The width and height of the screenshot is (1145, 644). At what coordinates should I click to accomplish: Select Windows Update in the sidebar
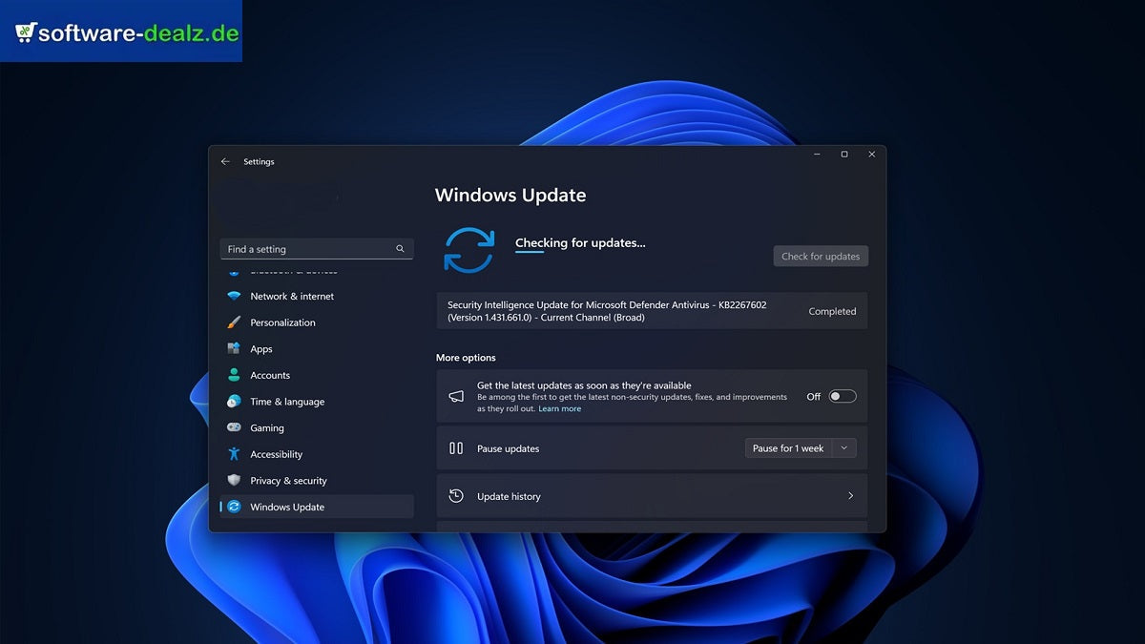pos(286,507)
